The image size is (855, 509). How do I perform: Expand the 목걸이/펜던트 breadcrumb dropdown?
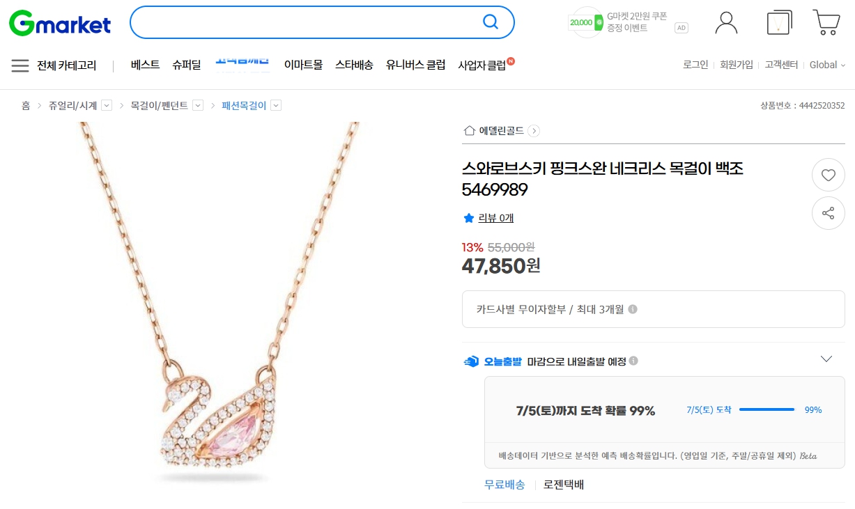tap(198, 105)
